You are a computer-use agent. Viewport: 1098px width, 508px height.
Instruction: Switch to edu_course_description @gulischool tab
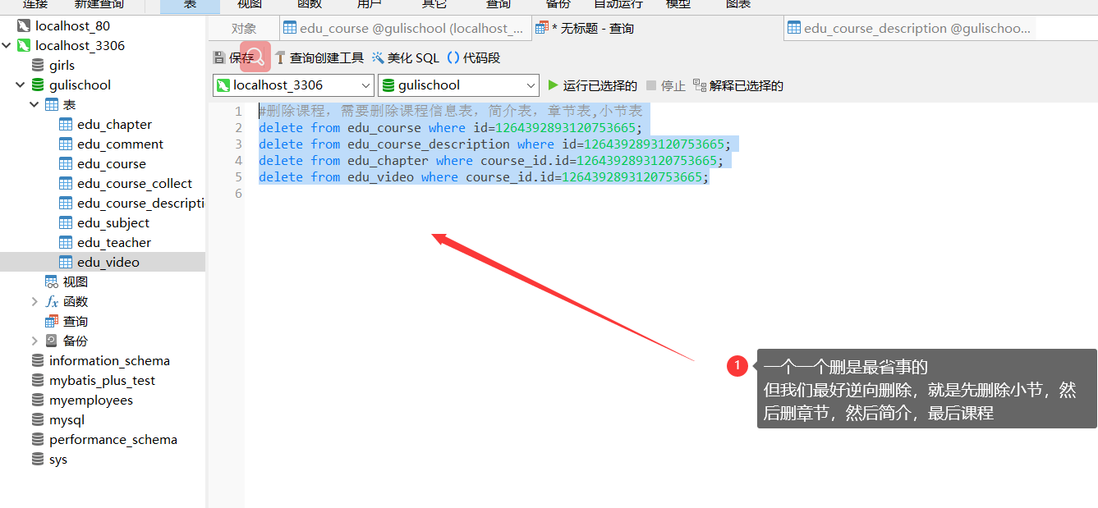pos(909,29)
